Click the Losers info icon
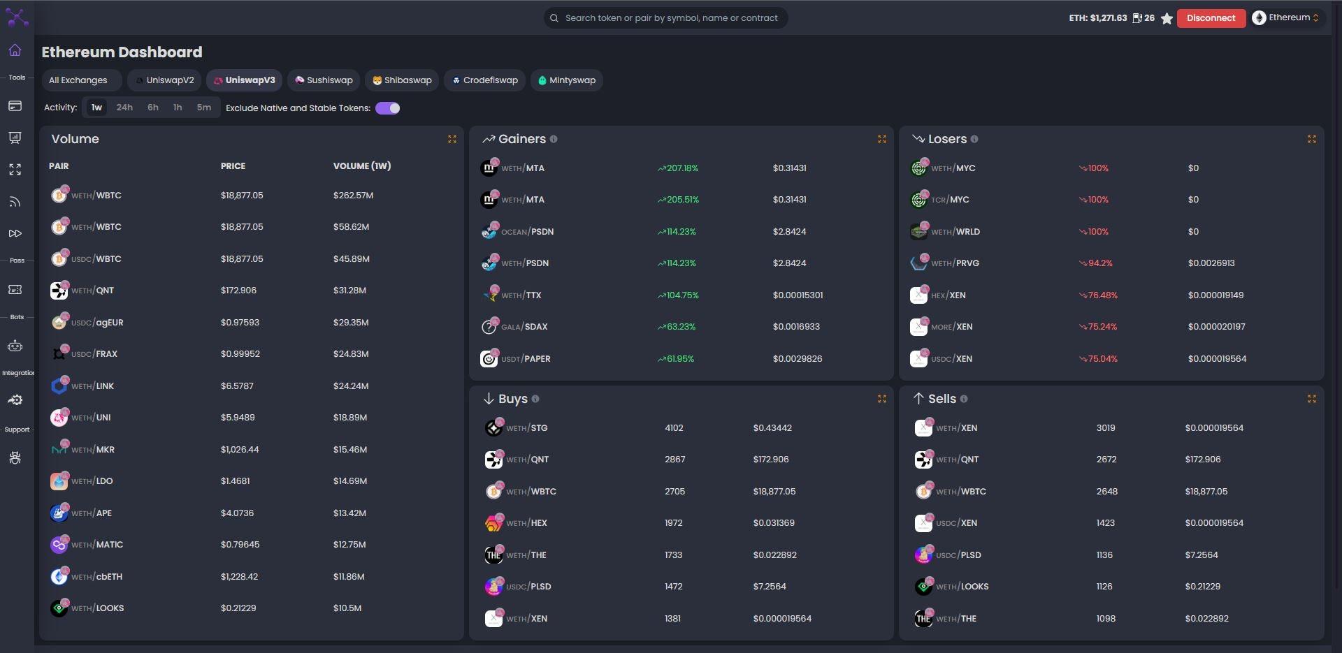The width and height of the screenshot is (1342, 653). (974, 140)
